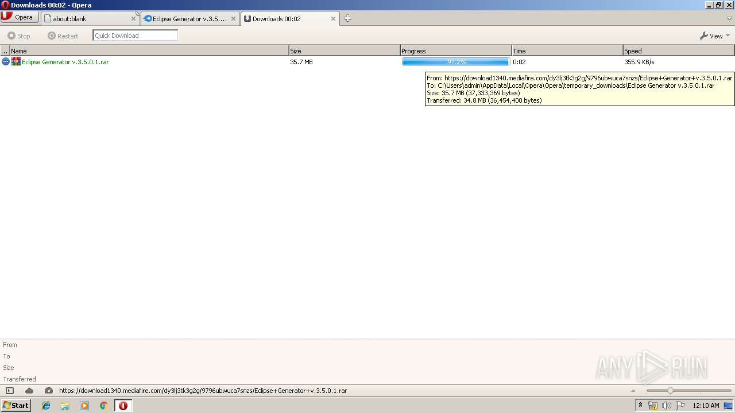735x413 pixels.
Task: Toggle Opera Turbo speedometer icon
Action: 49,391
